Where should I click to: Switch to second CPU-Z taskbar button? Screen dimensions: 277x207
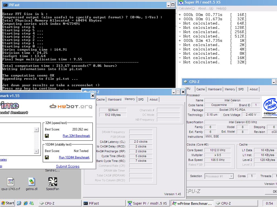[x=236, y=203]
